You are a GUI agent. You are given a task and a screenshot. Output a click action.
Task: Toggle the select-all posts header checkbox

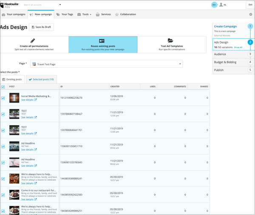3,87
